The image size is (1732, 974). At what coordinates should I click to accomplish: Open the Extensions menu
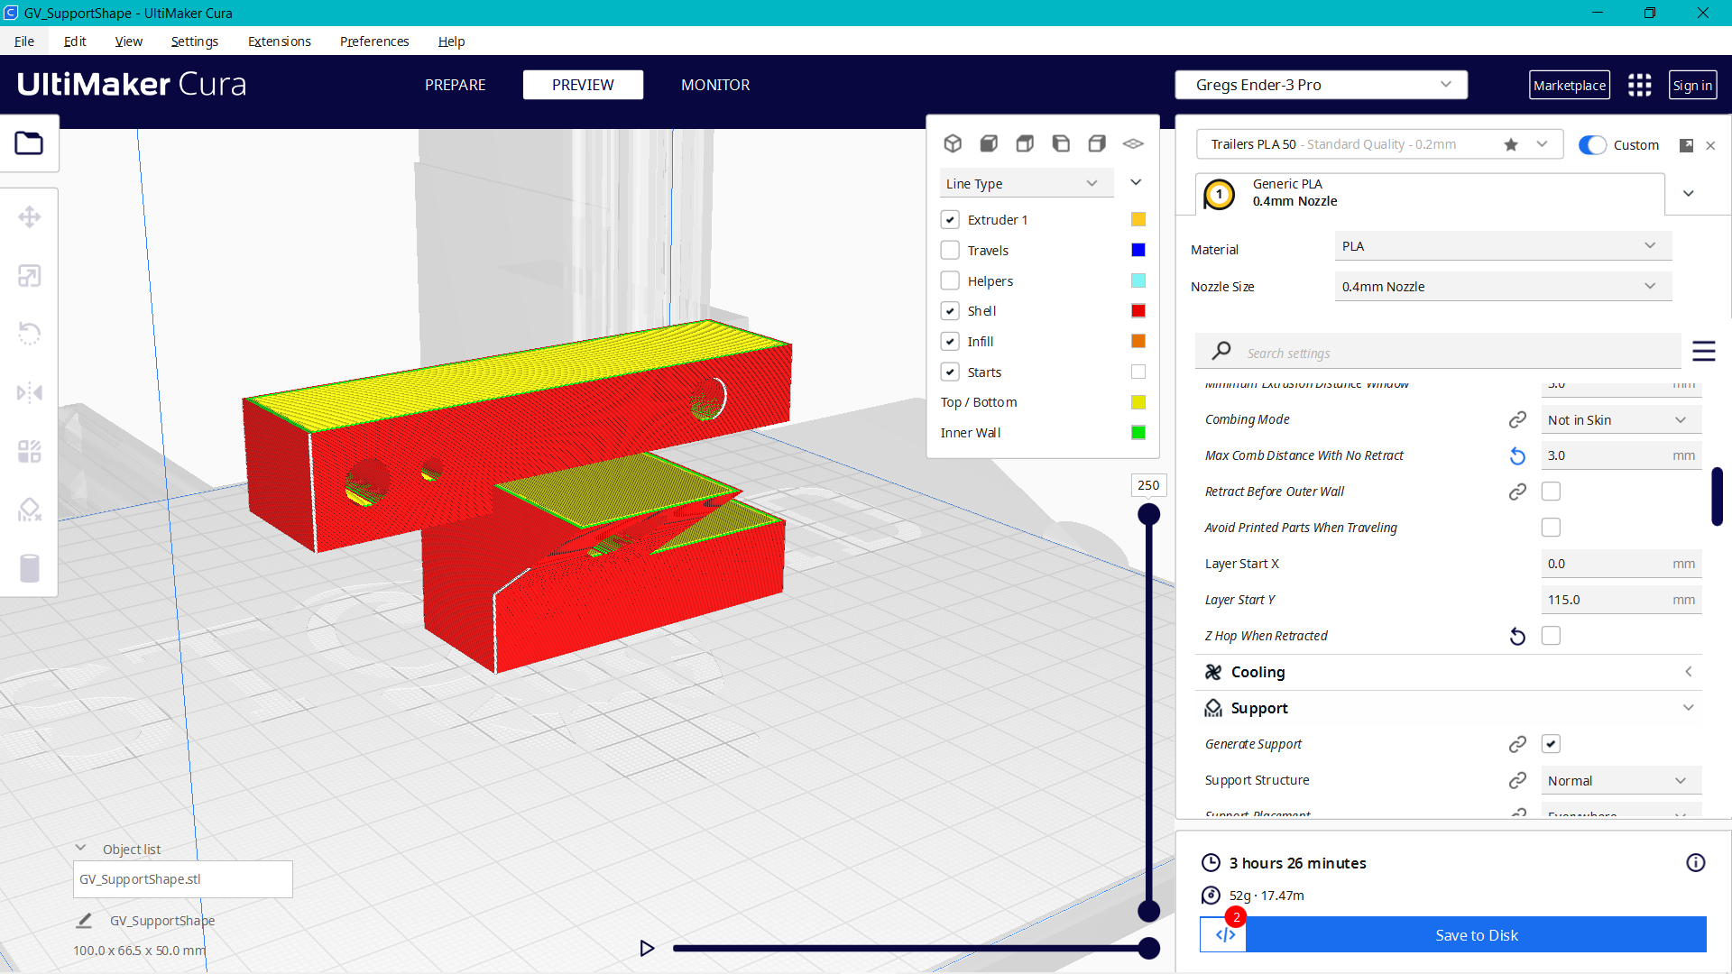(280, 41)
